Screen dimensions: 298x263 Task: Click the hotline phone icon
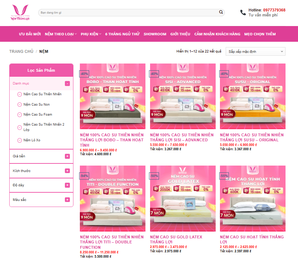coord(243,12)
